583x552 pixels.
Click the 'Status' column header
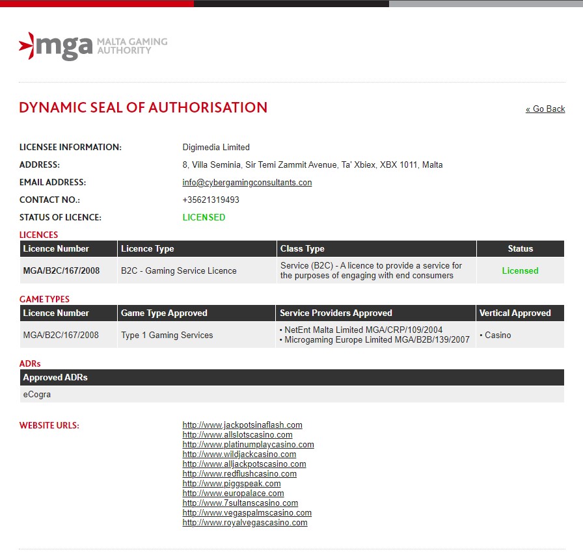point(520,249)
